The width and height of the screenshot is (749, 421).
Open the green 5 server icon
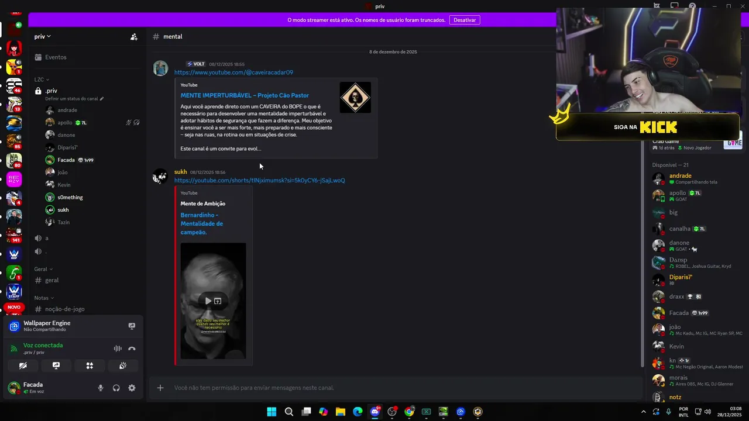click(x=14, y=272)
